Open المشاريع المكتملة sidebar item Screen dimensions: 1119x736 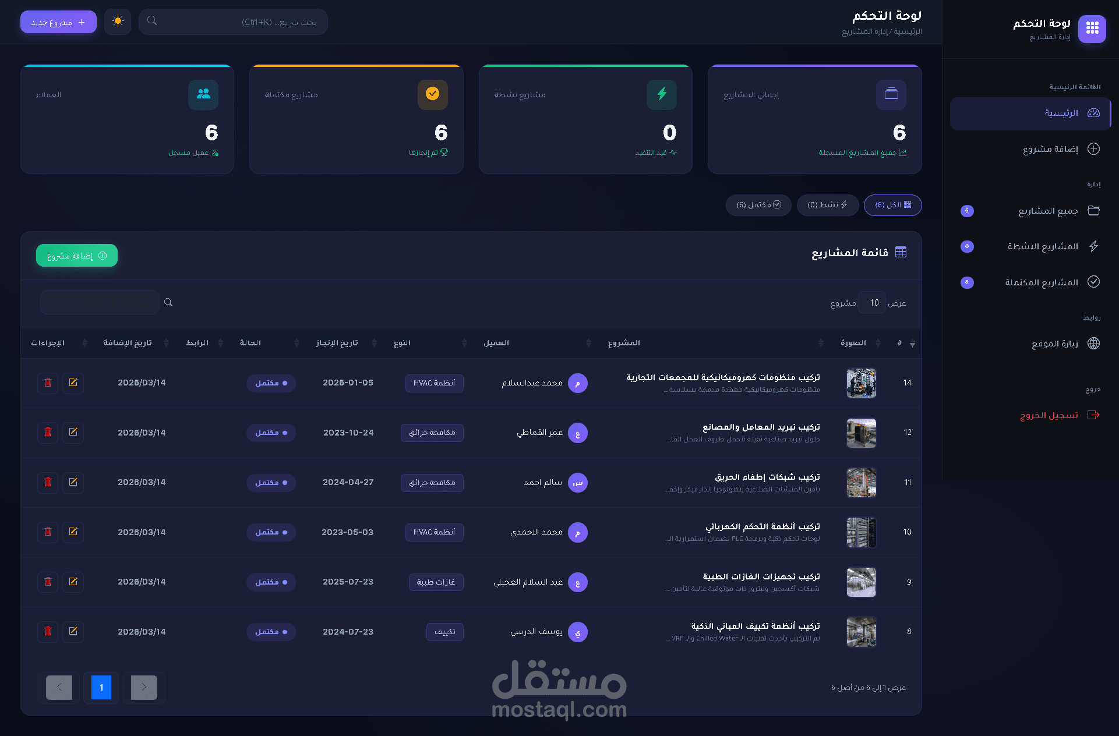(x=1042, y=282)
